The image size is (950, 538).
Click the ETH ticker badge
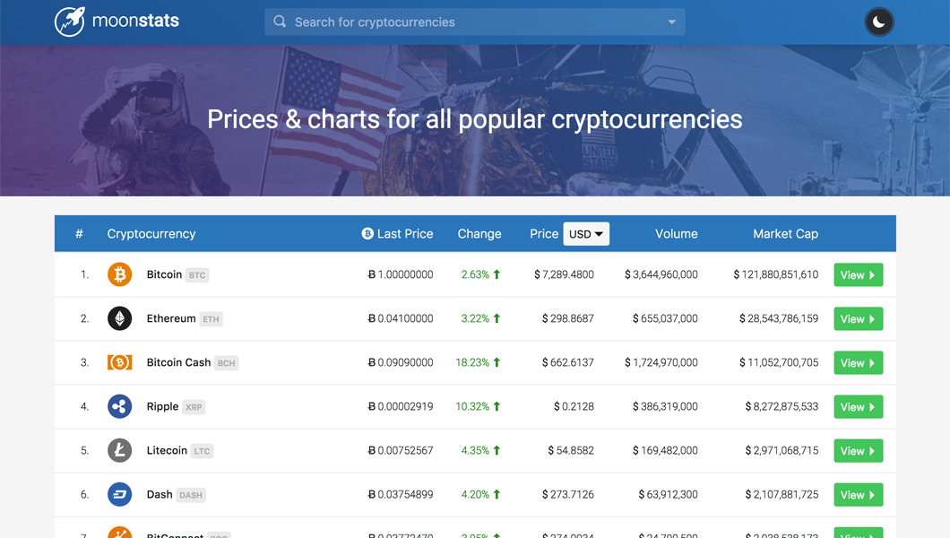(211, 319)
